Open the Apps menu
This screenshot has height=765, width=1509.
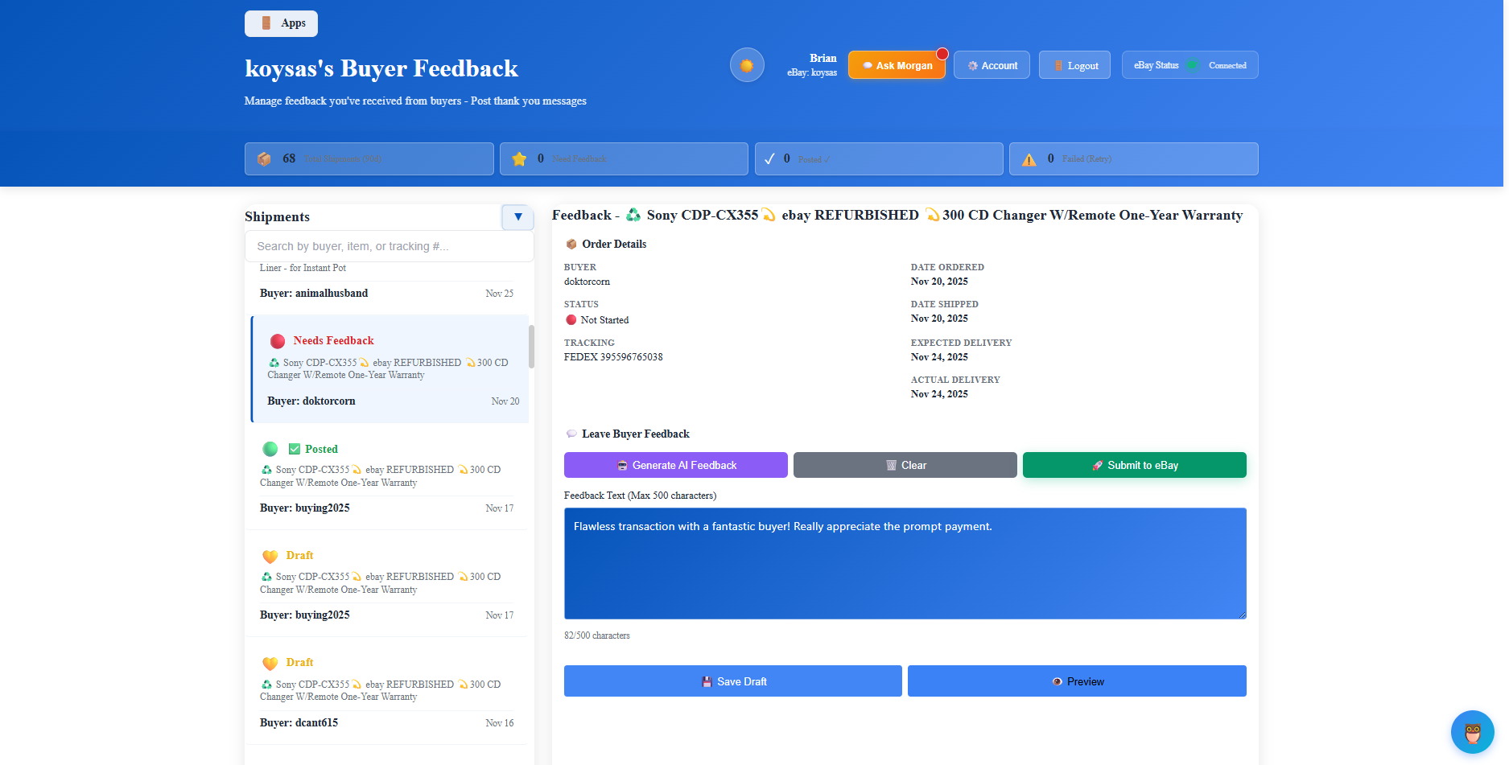(x=281, y=23)
